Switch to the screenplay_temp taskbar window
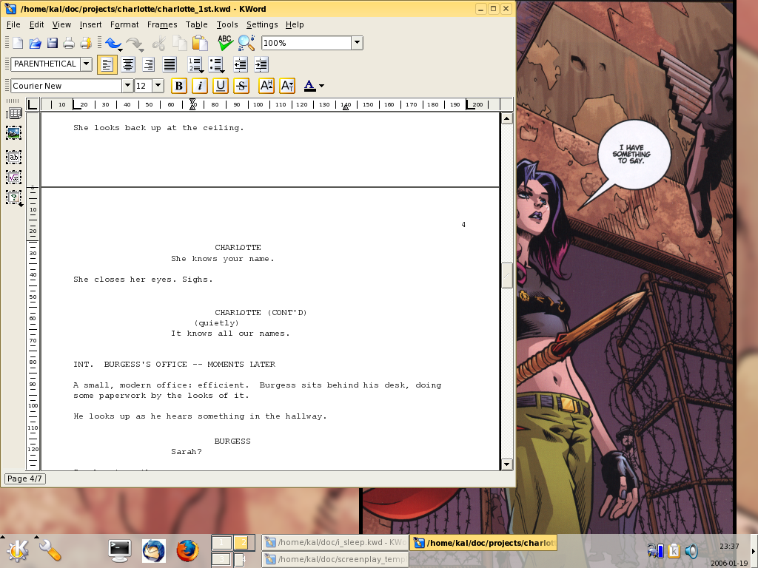Viewport: 758px width, 568px height. pyautogui.click(x=335, y=559)
